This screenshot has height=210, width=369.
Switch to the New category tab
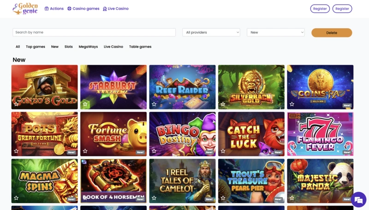click(x=54, y=47)
